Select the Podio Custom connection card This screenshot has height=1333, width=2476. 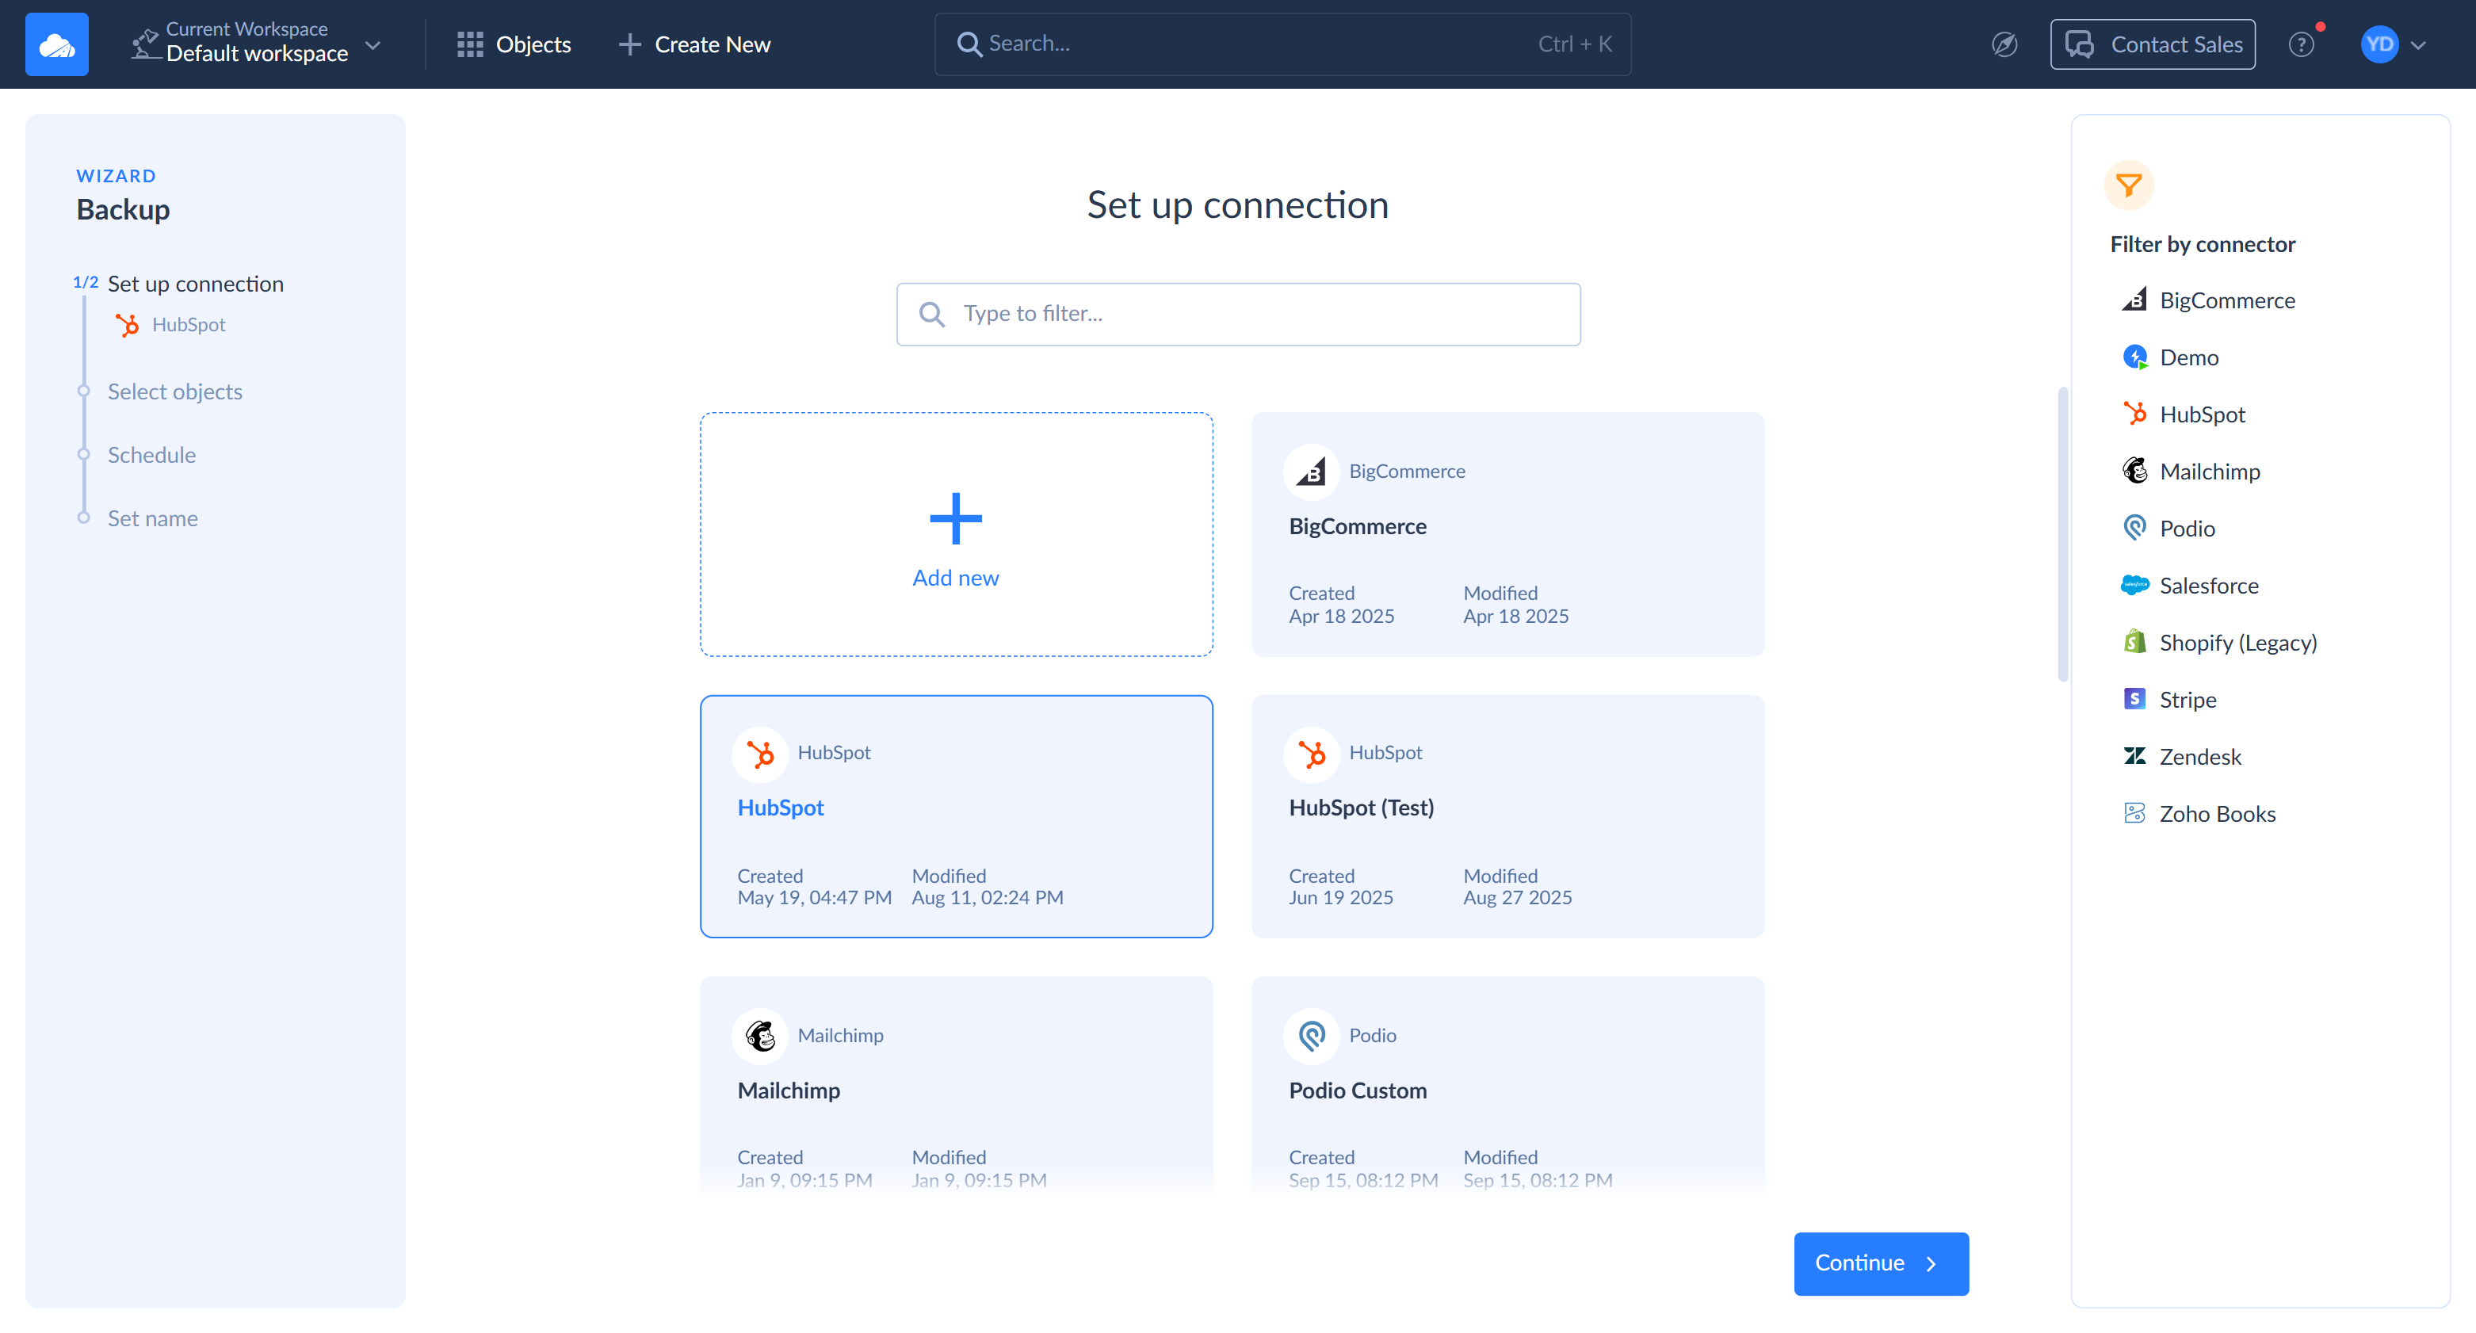point(1507,1086)
